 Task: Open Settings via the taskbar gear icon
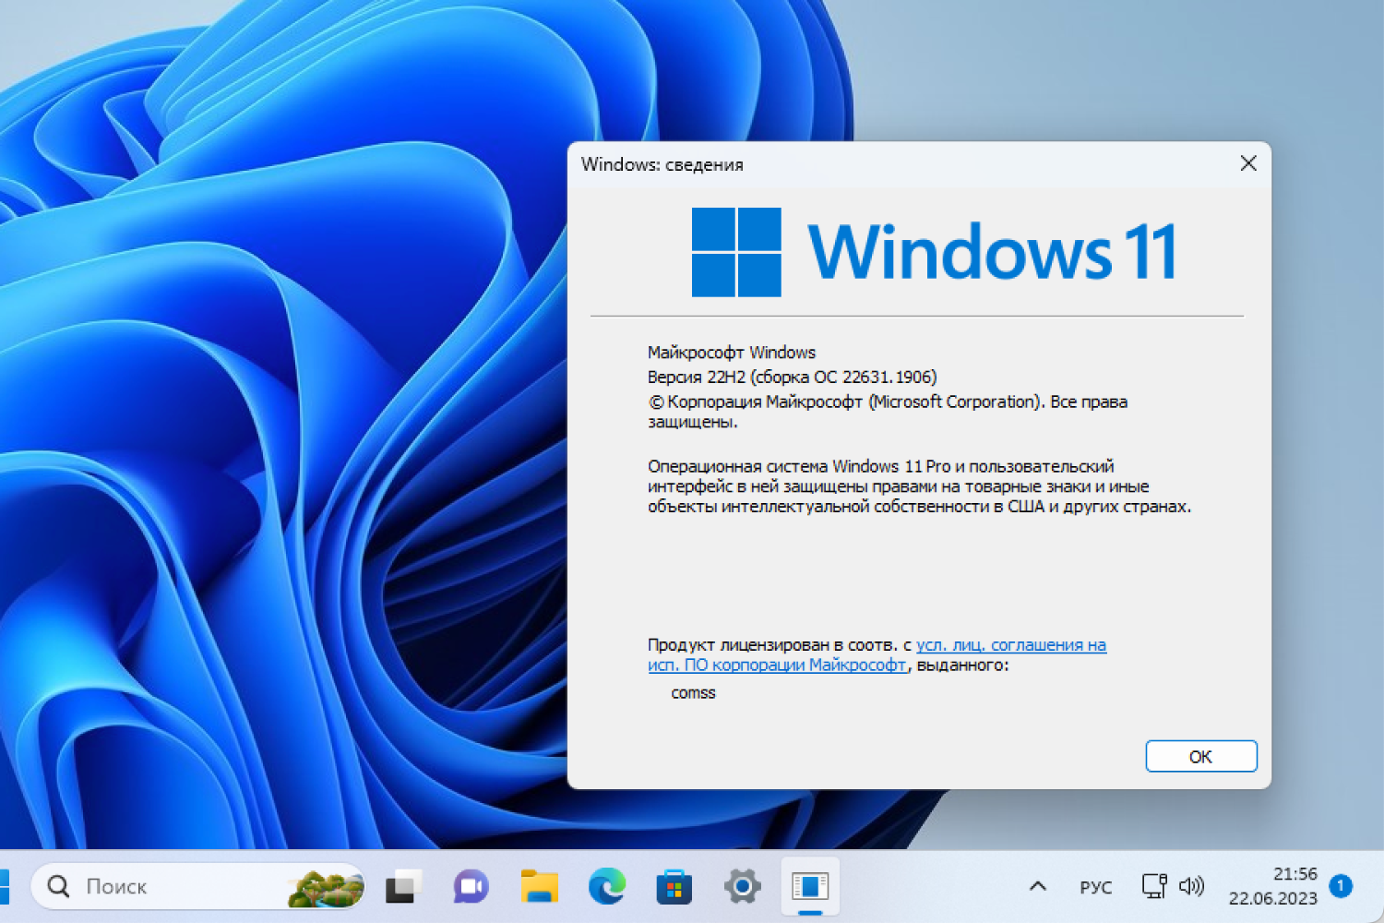click(x=743, y=887)
